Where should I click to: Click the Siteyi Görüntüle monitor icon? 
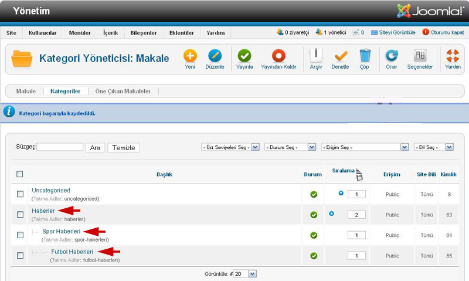pyautogui.click(x=374, y=33)
